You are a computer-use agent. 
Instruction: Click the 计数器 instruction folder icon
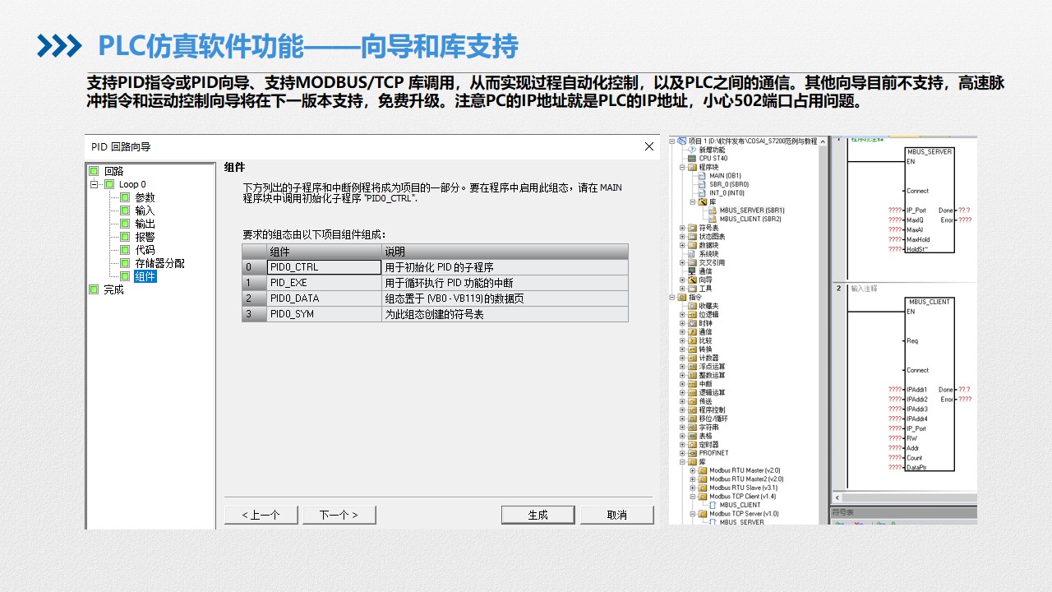pos(692,358)
